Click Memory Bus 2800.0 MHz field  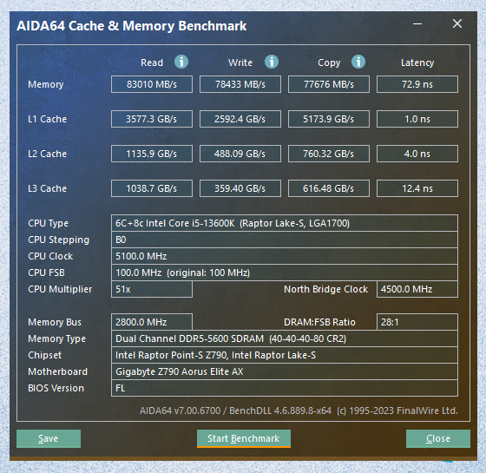(152, 322)
